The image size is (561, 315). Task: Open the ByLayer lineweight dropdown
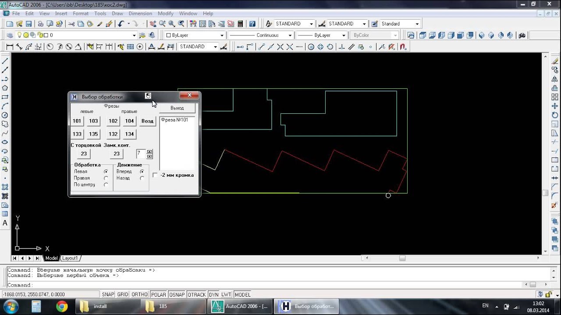(344, 35)
